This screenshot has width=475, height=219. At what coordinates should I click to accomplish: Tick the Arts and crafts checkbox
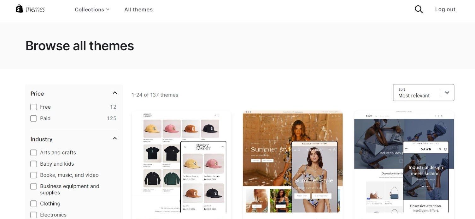click(x=33, y=153)
